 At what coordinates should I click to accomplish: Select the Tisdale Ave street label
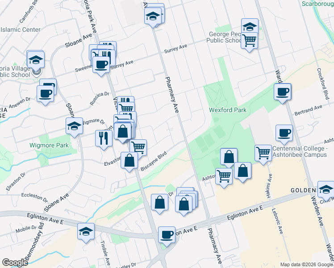pyautogui.click(x=105, y=253)
